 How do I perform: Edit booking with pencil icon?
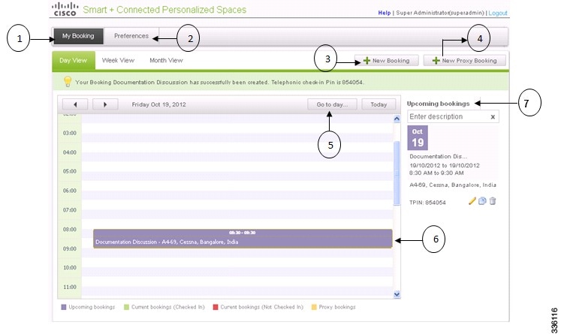click(x=472, y=201)
